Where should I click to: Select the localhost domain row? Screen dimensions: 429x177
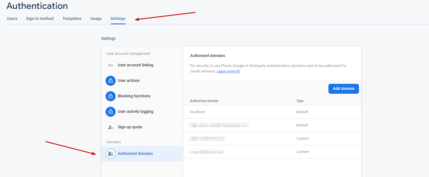(x=197, y=112)
